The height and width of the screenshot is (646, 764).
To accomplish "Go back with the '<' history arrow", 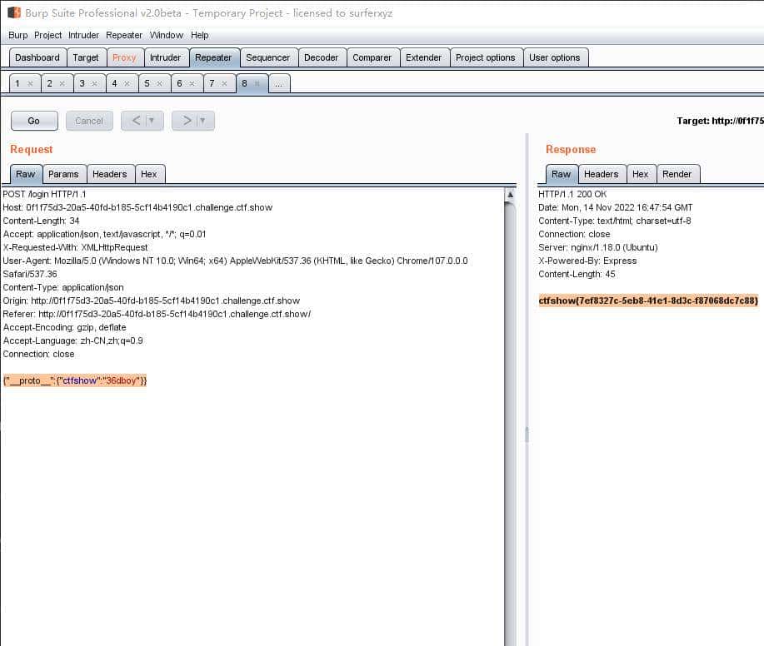I will click(x=137, y=121).
